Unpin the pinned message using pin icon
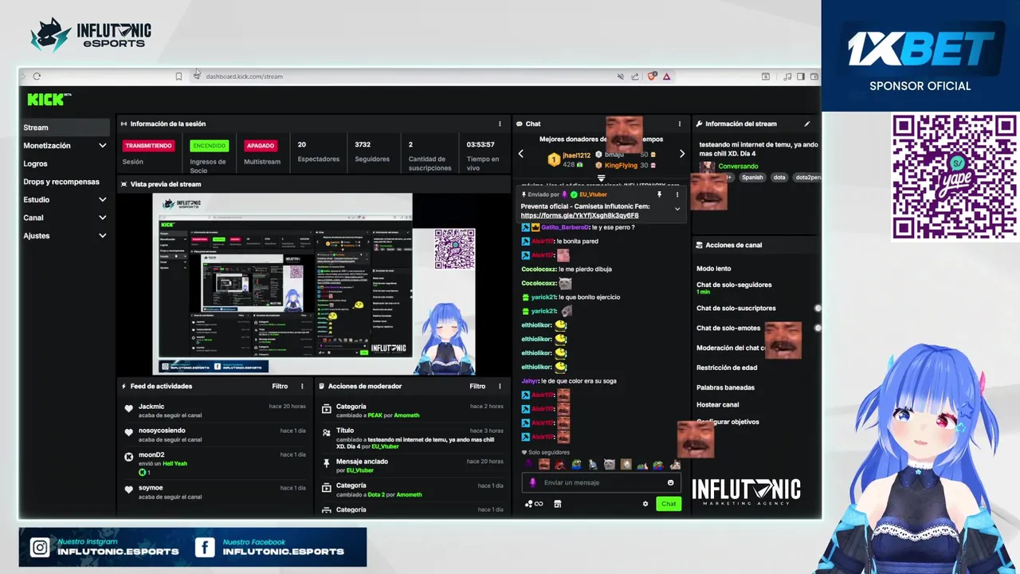Screen dimensions: 1020x574 click(659, 195)
